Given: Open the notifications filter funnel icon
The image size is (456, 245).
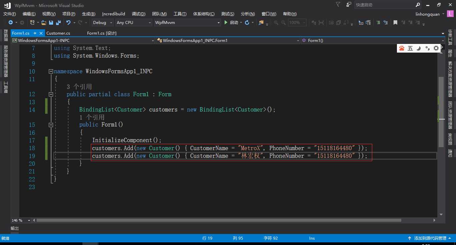Looking at the screenshot, I should [338, 5].
